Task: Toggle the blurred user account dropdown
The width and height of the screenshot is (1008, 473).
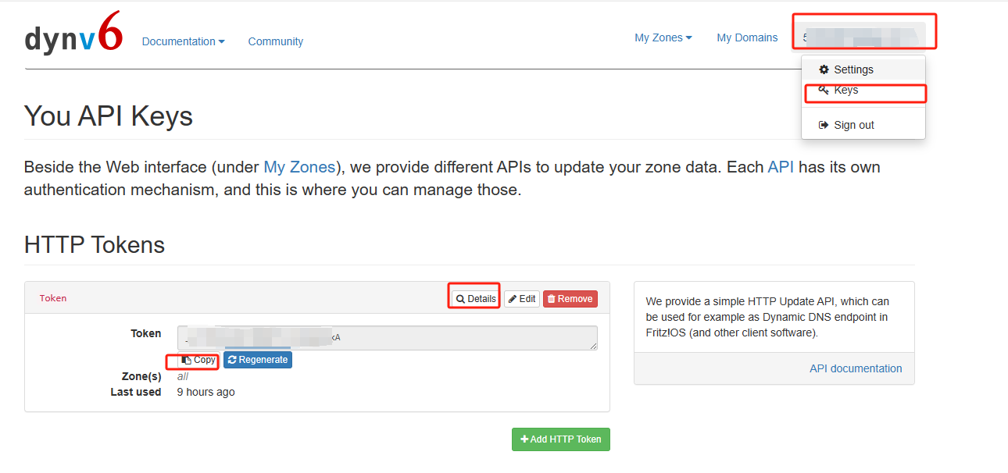Action: coord(863,36)
